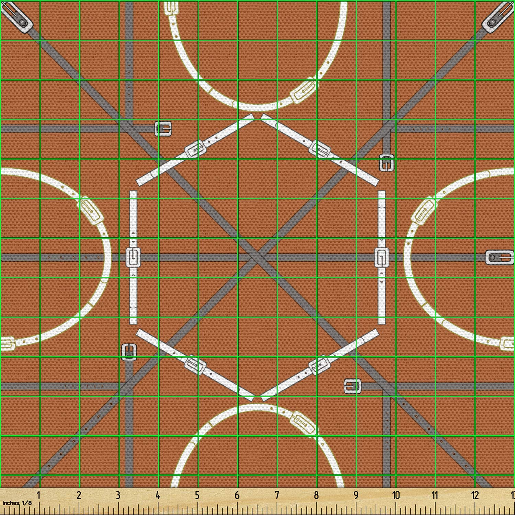Click the number 8 on the ruler
The image size is (515, 515).
coord(316,495)
